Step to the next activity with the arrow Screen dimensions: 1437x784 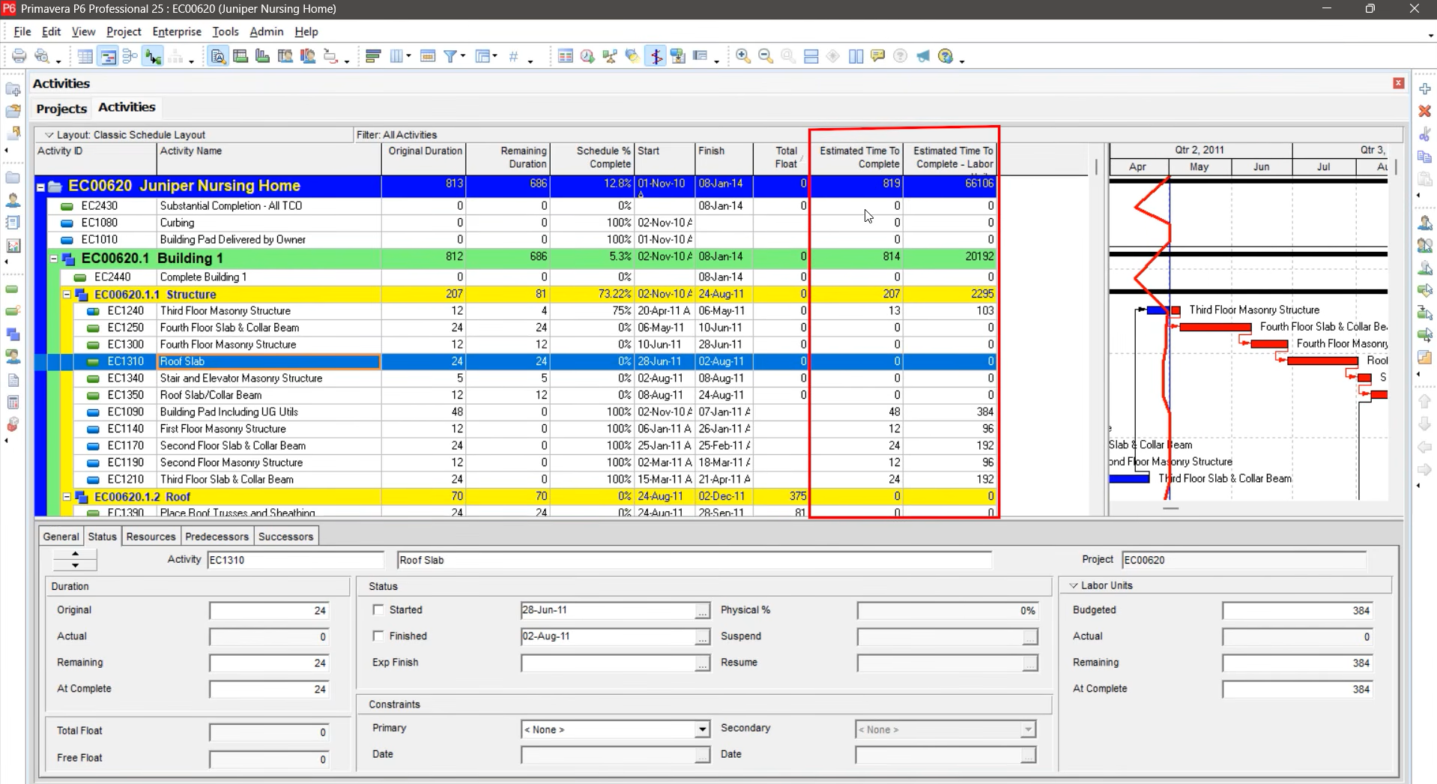pos(75,564)
